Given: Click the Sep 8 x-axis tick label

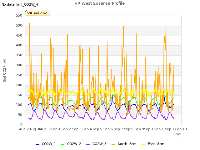Looking at the screenshot, I should point(129,129).
